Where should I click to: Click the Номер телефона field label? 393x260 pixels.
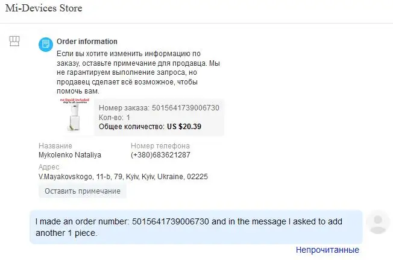click(x=160, y=146)
